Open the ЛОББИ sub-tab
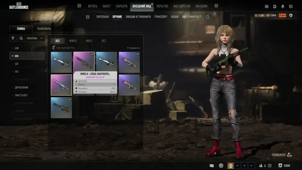This screenshot has height=170, width=302. [174, 17]
